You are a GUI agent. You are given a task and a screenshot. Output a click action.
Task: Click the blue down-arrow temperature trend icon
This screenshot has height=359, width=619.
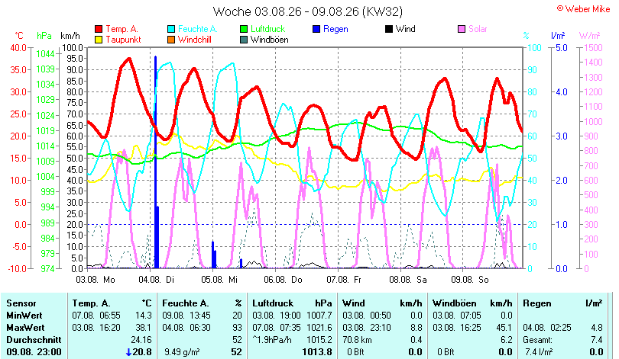click(x=128, y=352)
